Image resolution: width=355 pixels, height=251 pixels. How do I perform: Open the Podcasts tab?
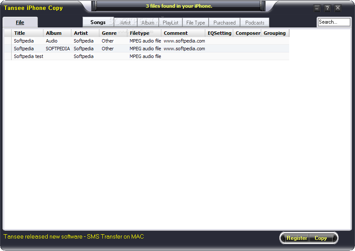pos(254,23)
